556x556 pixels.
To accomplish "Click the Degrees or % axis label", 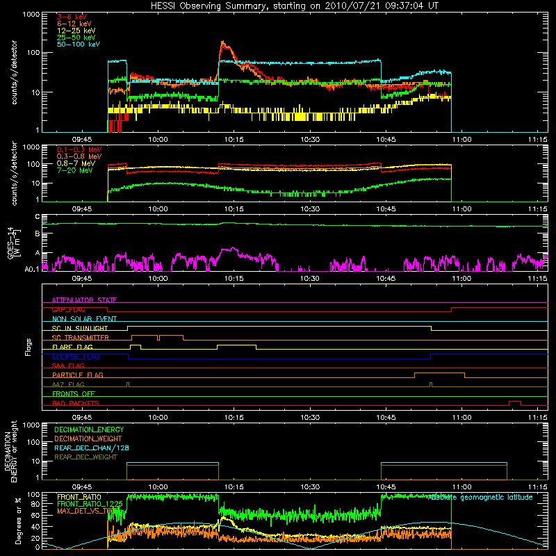I will pyautogui.click(x=18, y=521).
